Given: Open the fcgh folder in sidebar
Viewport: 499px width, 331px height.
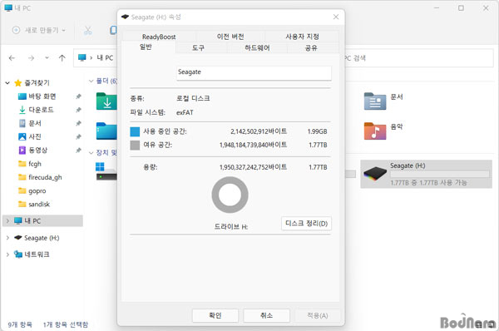Looking at the screenshot, I should coord(34,164).
